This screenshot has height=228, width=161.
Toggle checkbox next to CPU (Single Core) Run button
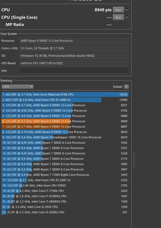point(127,17)
